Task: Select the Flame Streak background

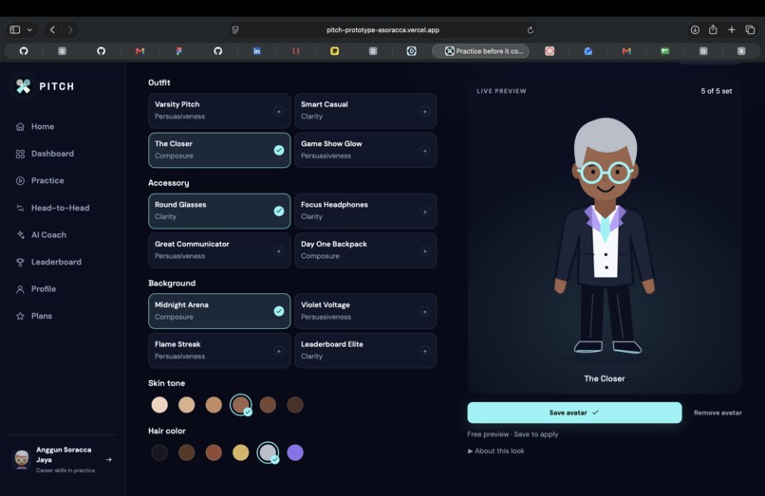Action: tap(219, 351)
